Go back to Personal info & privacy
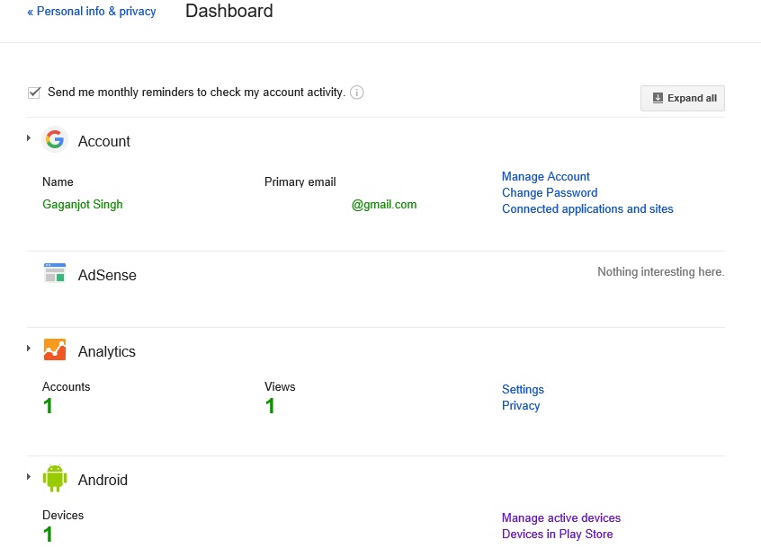Image resolution: width=761 pixels, height=557 pixels. point(91,11)
